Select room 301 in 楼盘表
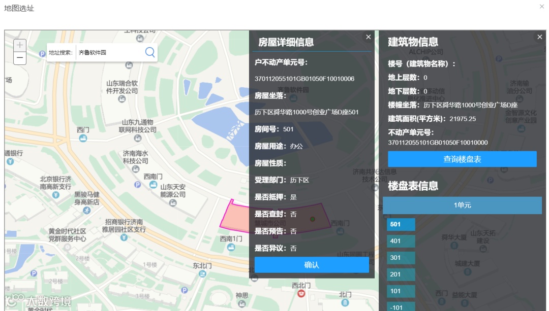The height and width of the screenshot is (311, 549). (401, 258)
